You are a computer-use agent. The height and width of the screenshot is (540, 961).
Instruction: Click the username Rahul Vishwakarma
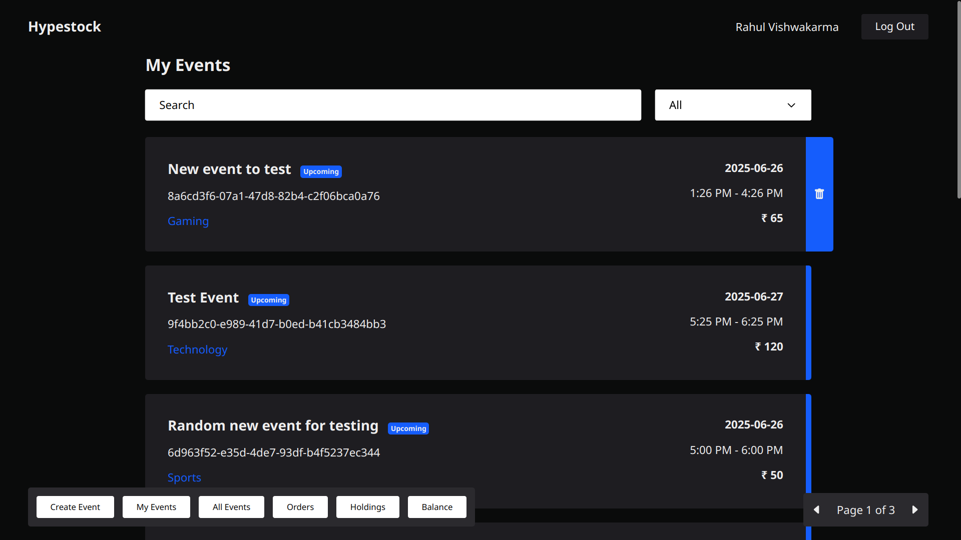[x=787, y=27]
